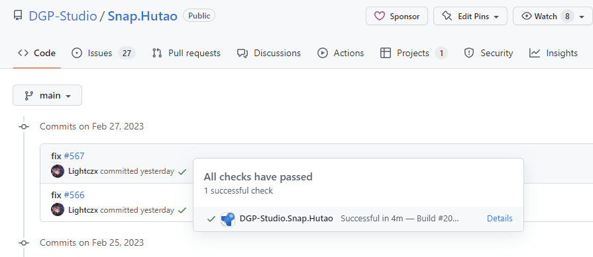Viewport: 593px width, 257px height.
Task: Click the Sponsor heart icon
Action: [380, 17]
